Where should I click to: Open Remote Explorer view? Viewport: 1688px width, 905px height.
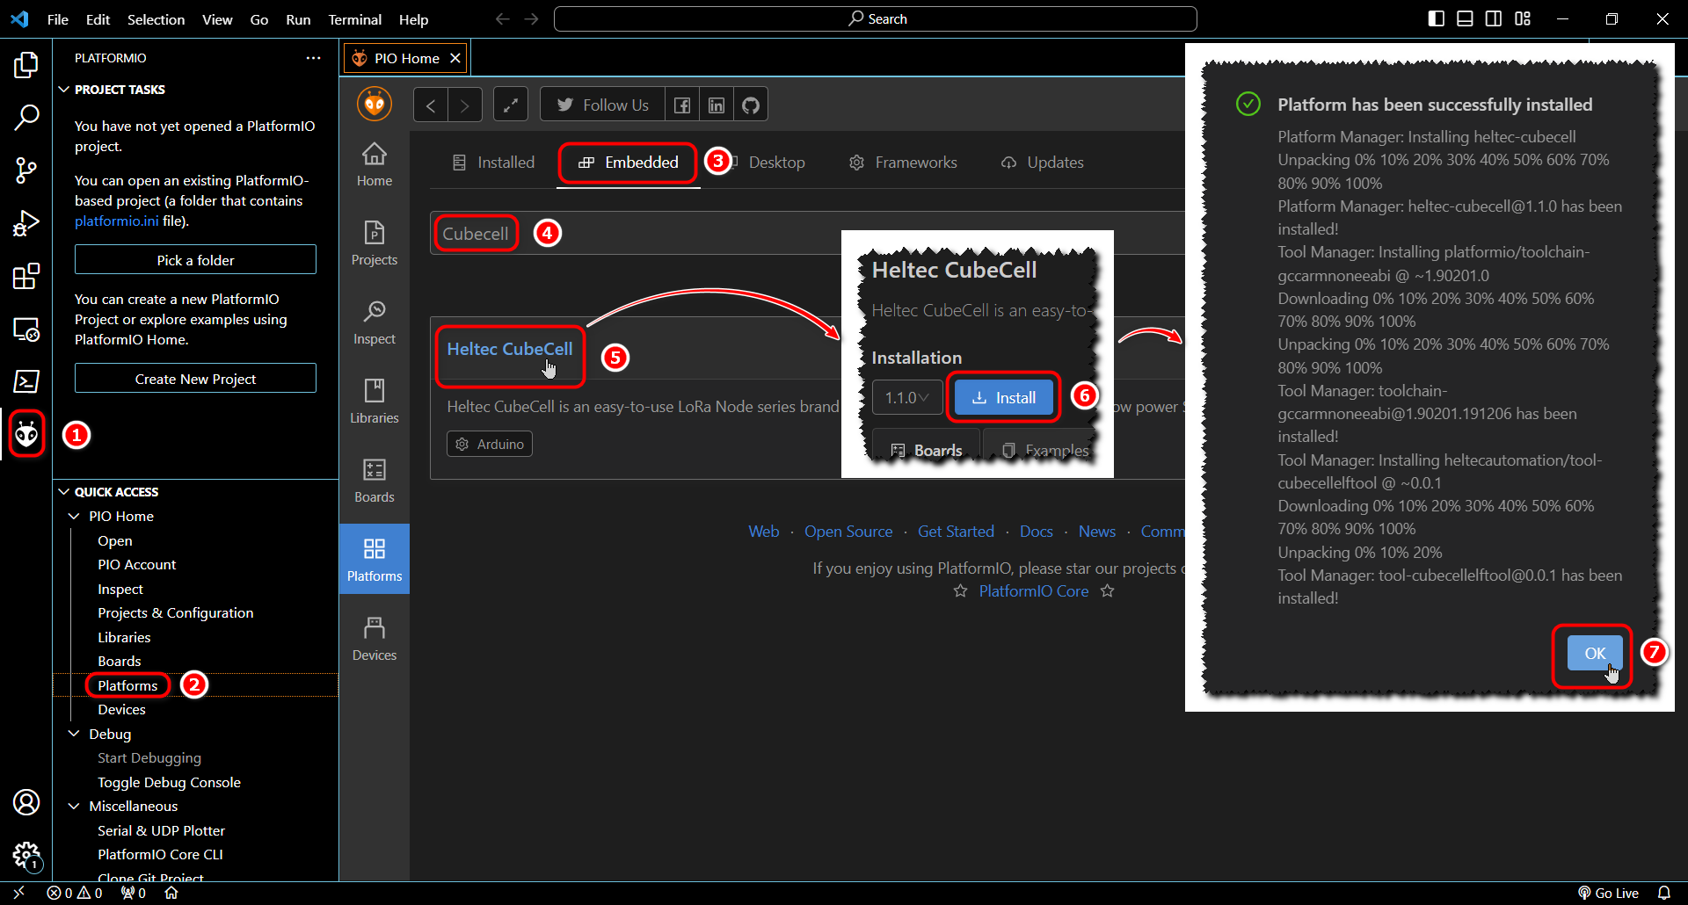tap(26, 329)
